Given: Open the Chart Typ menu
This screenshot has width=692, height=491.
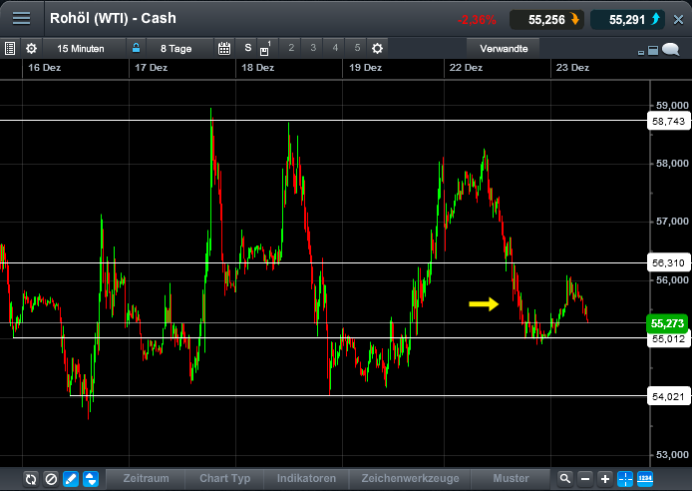Looking at the screenshot, I should coord(224,479).
